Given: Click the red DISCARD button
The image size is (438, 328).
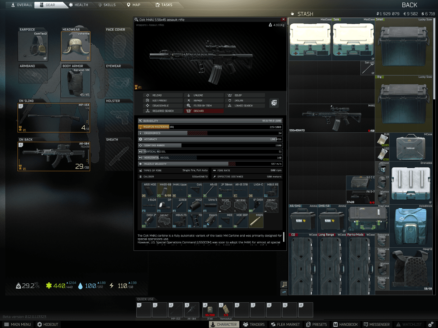Looking at the screenshot, I should click(x=204, y=111).
